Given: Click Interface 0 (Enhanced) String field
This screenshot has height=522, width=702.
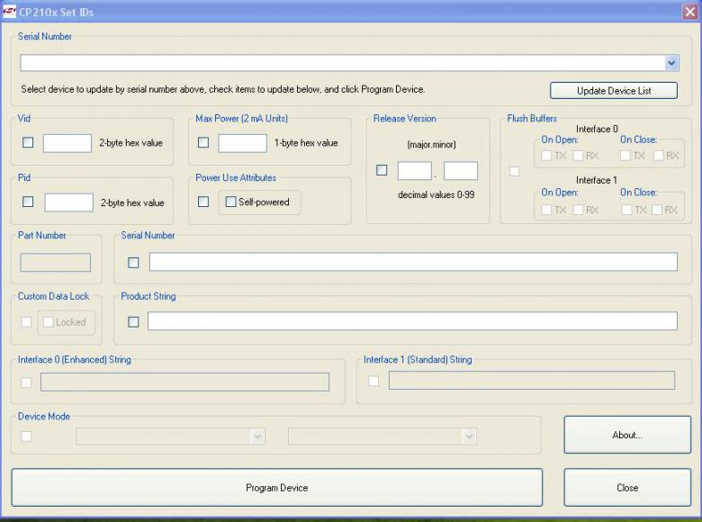Looking at the screenshot, I should pos(184,382).
